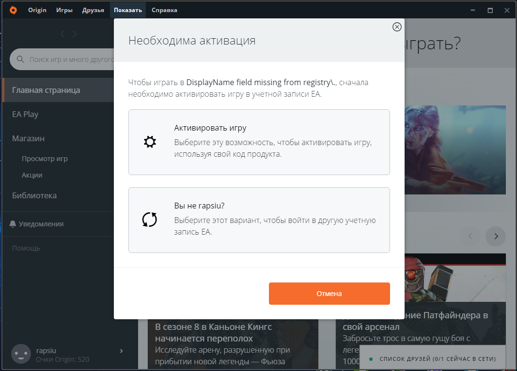
Task: Open the Origin menu
Action: [x=37, y=10]
